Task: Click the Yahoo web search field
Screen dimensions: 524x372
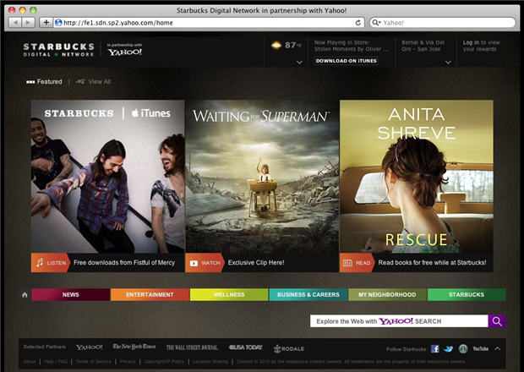Action: pos(399,321)
